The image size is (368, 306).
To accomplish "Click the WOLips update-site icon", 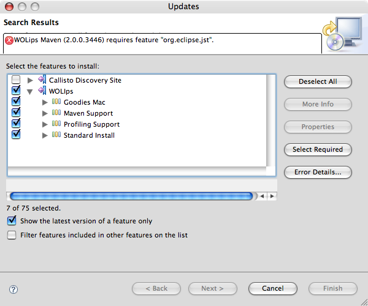I will pos(42,91).
